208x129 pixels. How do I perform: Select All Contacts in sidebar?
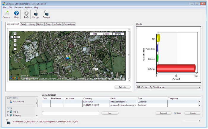point(18,102)
